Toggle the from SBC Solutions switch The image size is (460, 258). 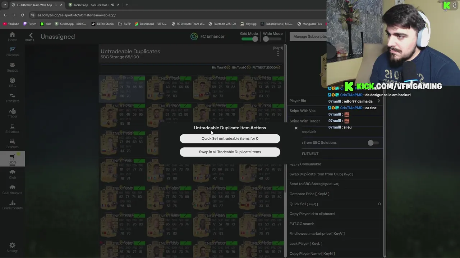pos(373,143)
